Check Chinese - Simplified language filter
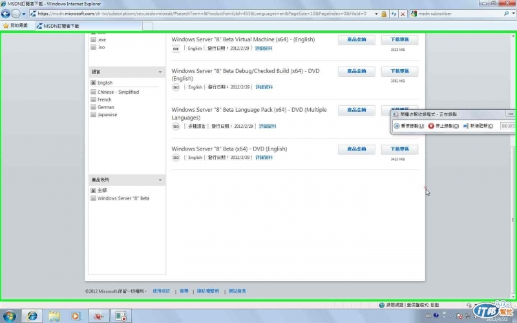517x323 pixels. (93, 92)
